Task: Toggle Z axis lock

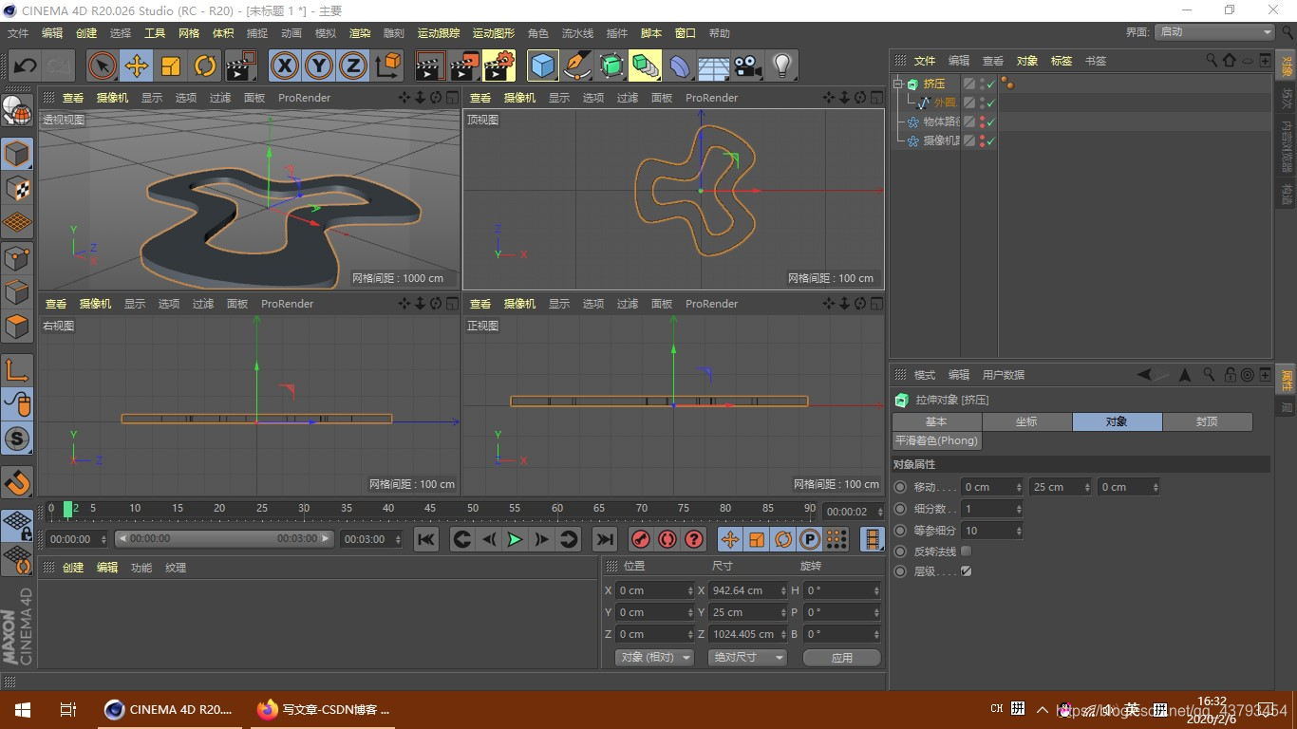Action: 353,66
